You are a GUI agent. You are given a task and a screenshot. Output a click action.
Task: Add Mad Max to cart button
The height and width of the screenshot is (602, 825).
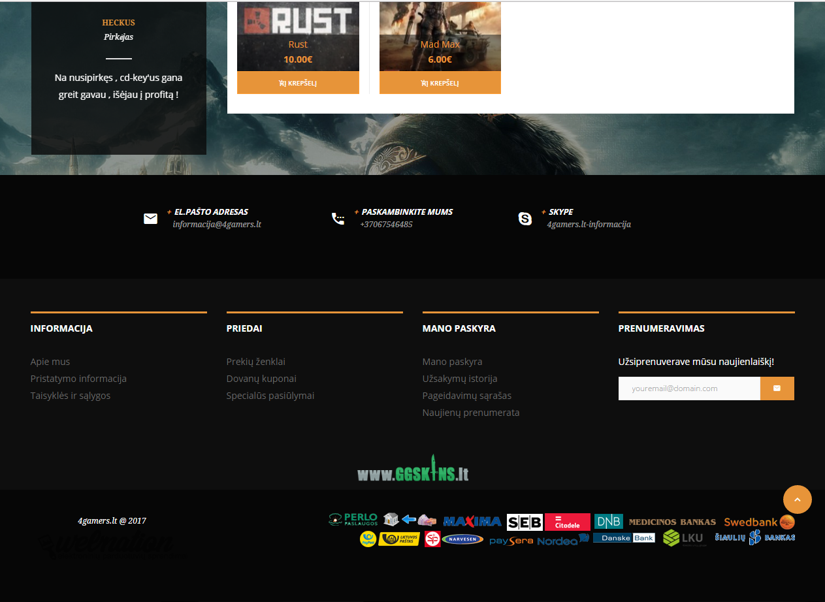[x=440, y=83]
